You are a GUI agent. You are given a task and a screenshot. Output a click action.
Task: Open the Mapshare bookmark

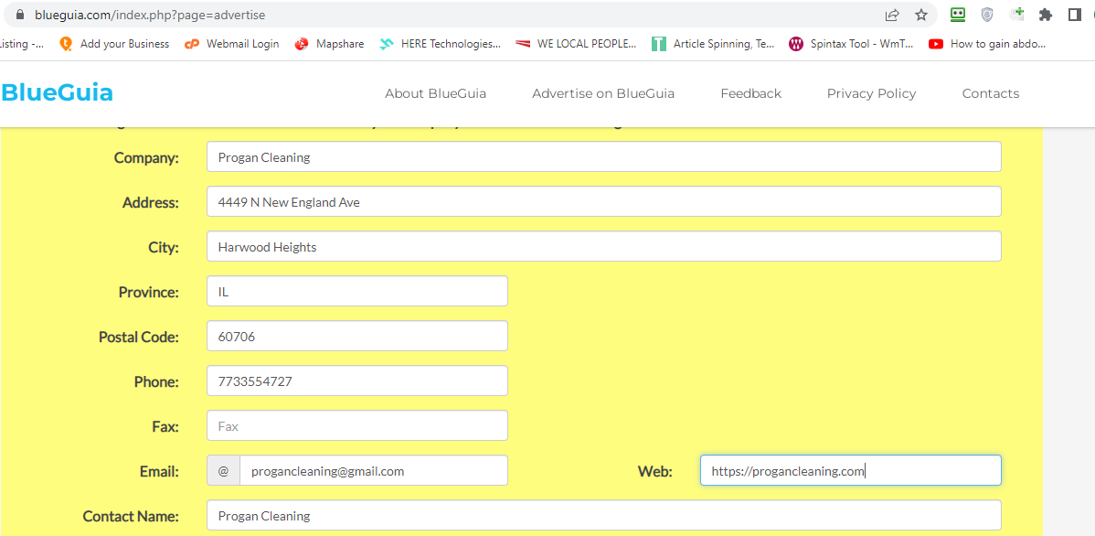point(329,43)
